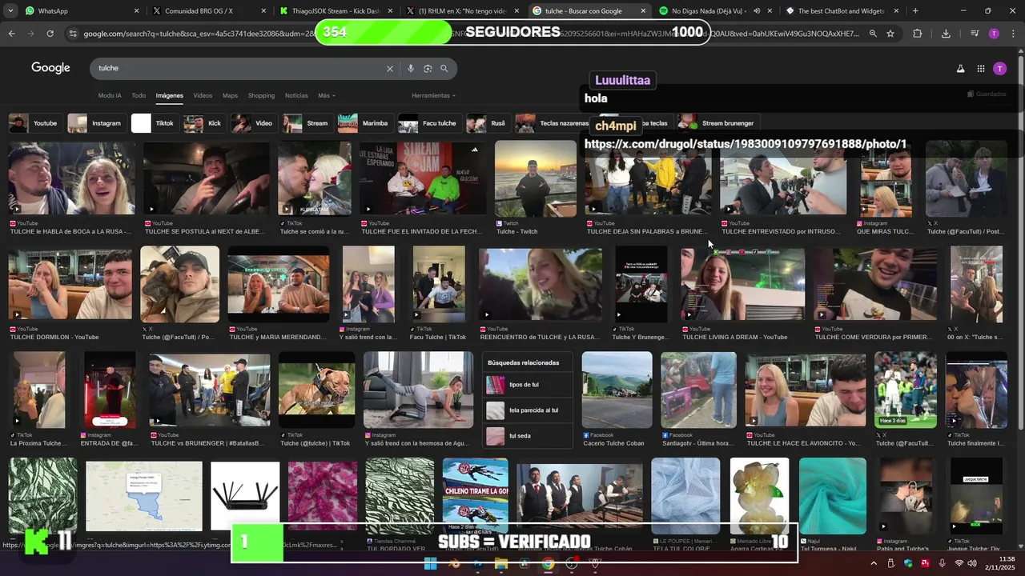Open Chrome downloads icon
The width and height of the screenshot is (1025, 576).
946,34
